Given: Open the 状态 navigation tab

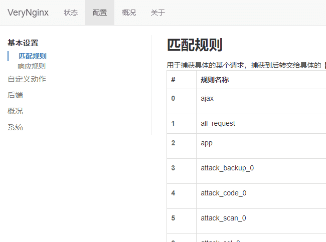Looking at the screenshot, I should tap(71, 13).
